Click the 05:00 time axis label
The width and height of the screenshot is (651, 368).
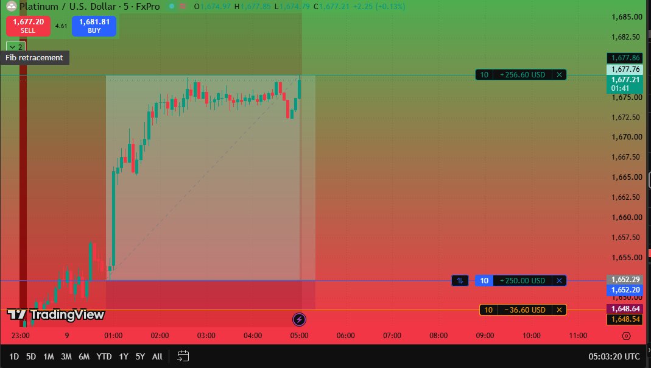coord(300,336)
